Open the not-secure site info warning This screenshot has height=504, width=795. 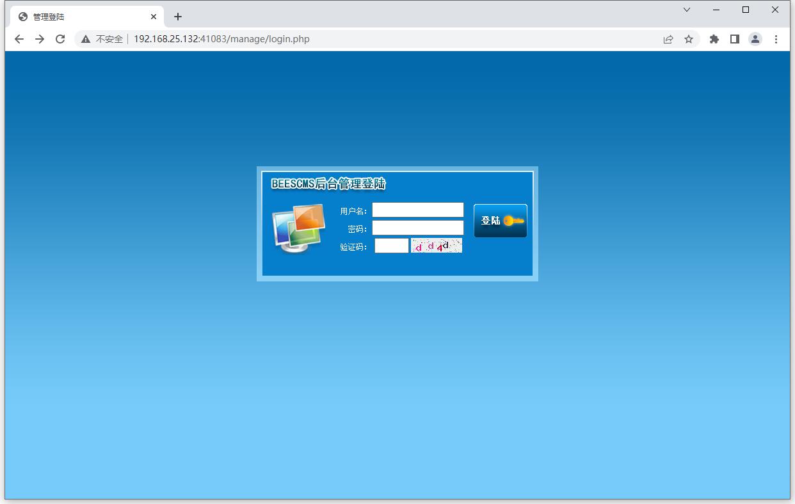pos(102,39)
